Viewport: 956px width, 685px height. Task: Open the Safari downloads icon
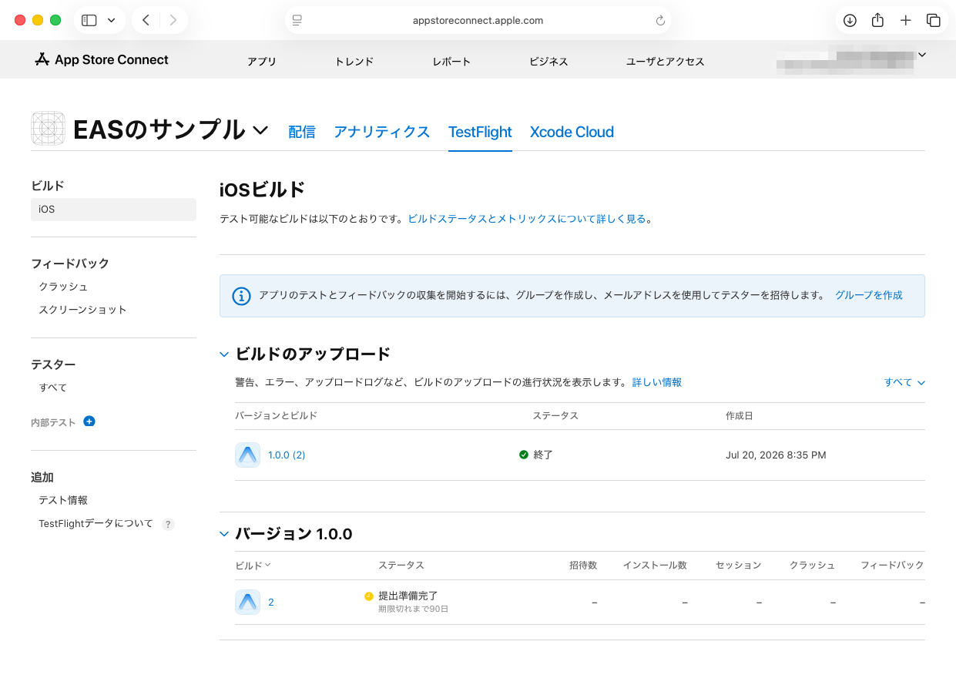[850, 21]
